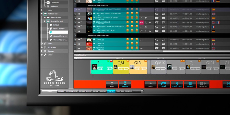Click the pink secondary event icon on GIRLS ALOUD JUMP row
Screen dimensions: 230x115
141,22
